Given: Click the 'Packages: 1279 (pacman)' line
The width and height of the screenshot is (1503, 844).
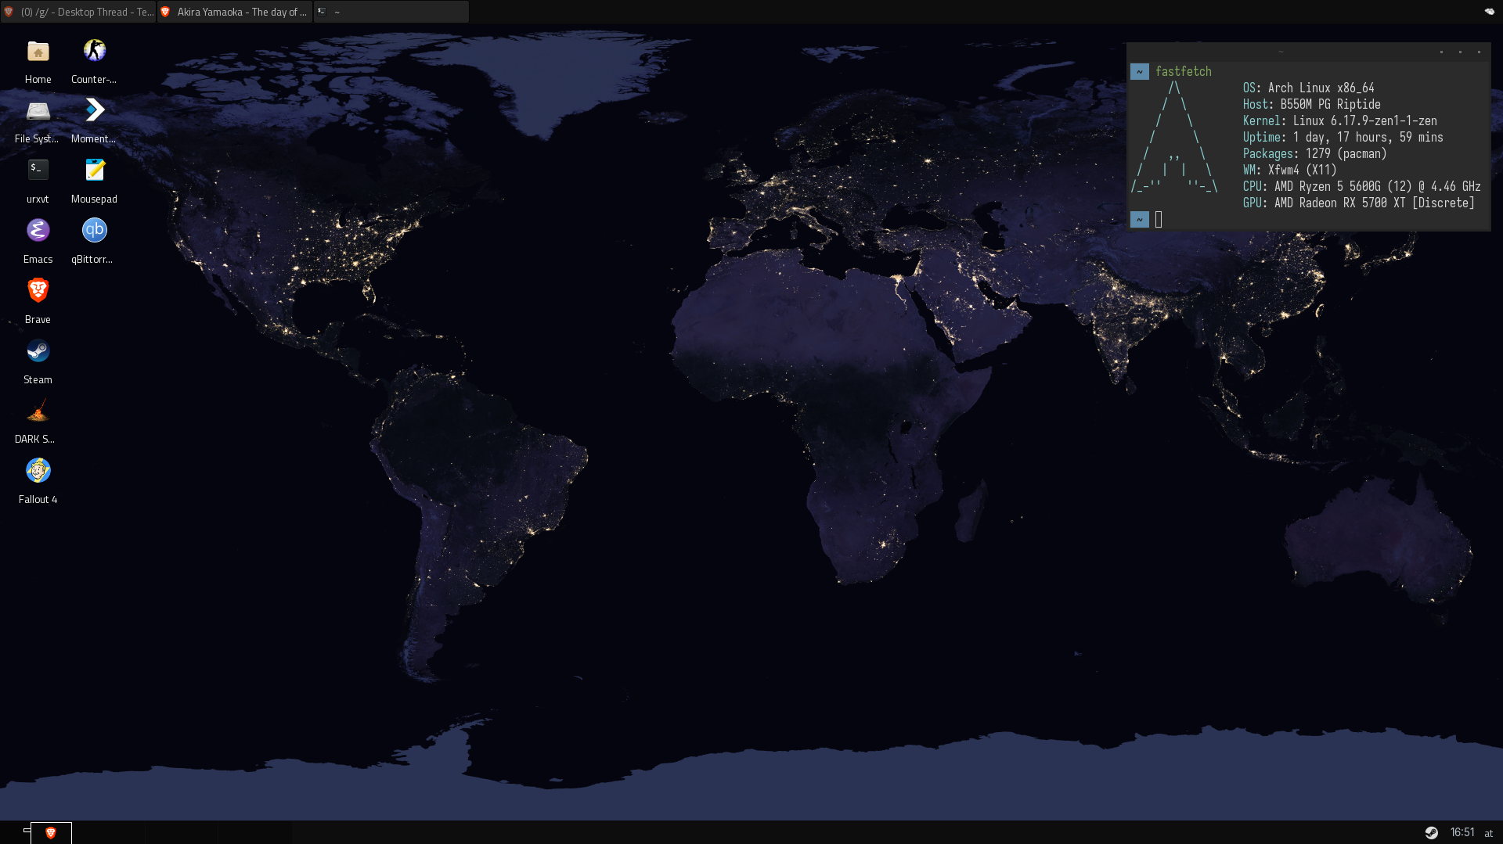Looking at the screenshot, I should pos(1314,154).
